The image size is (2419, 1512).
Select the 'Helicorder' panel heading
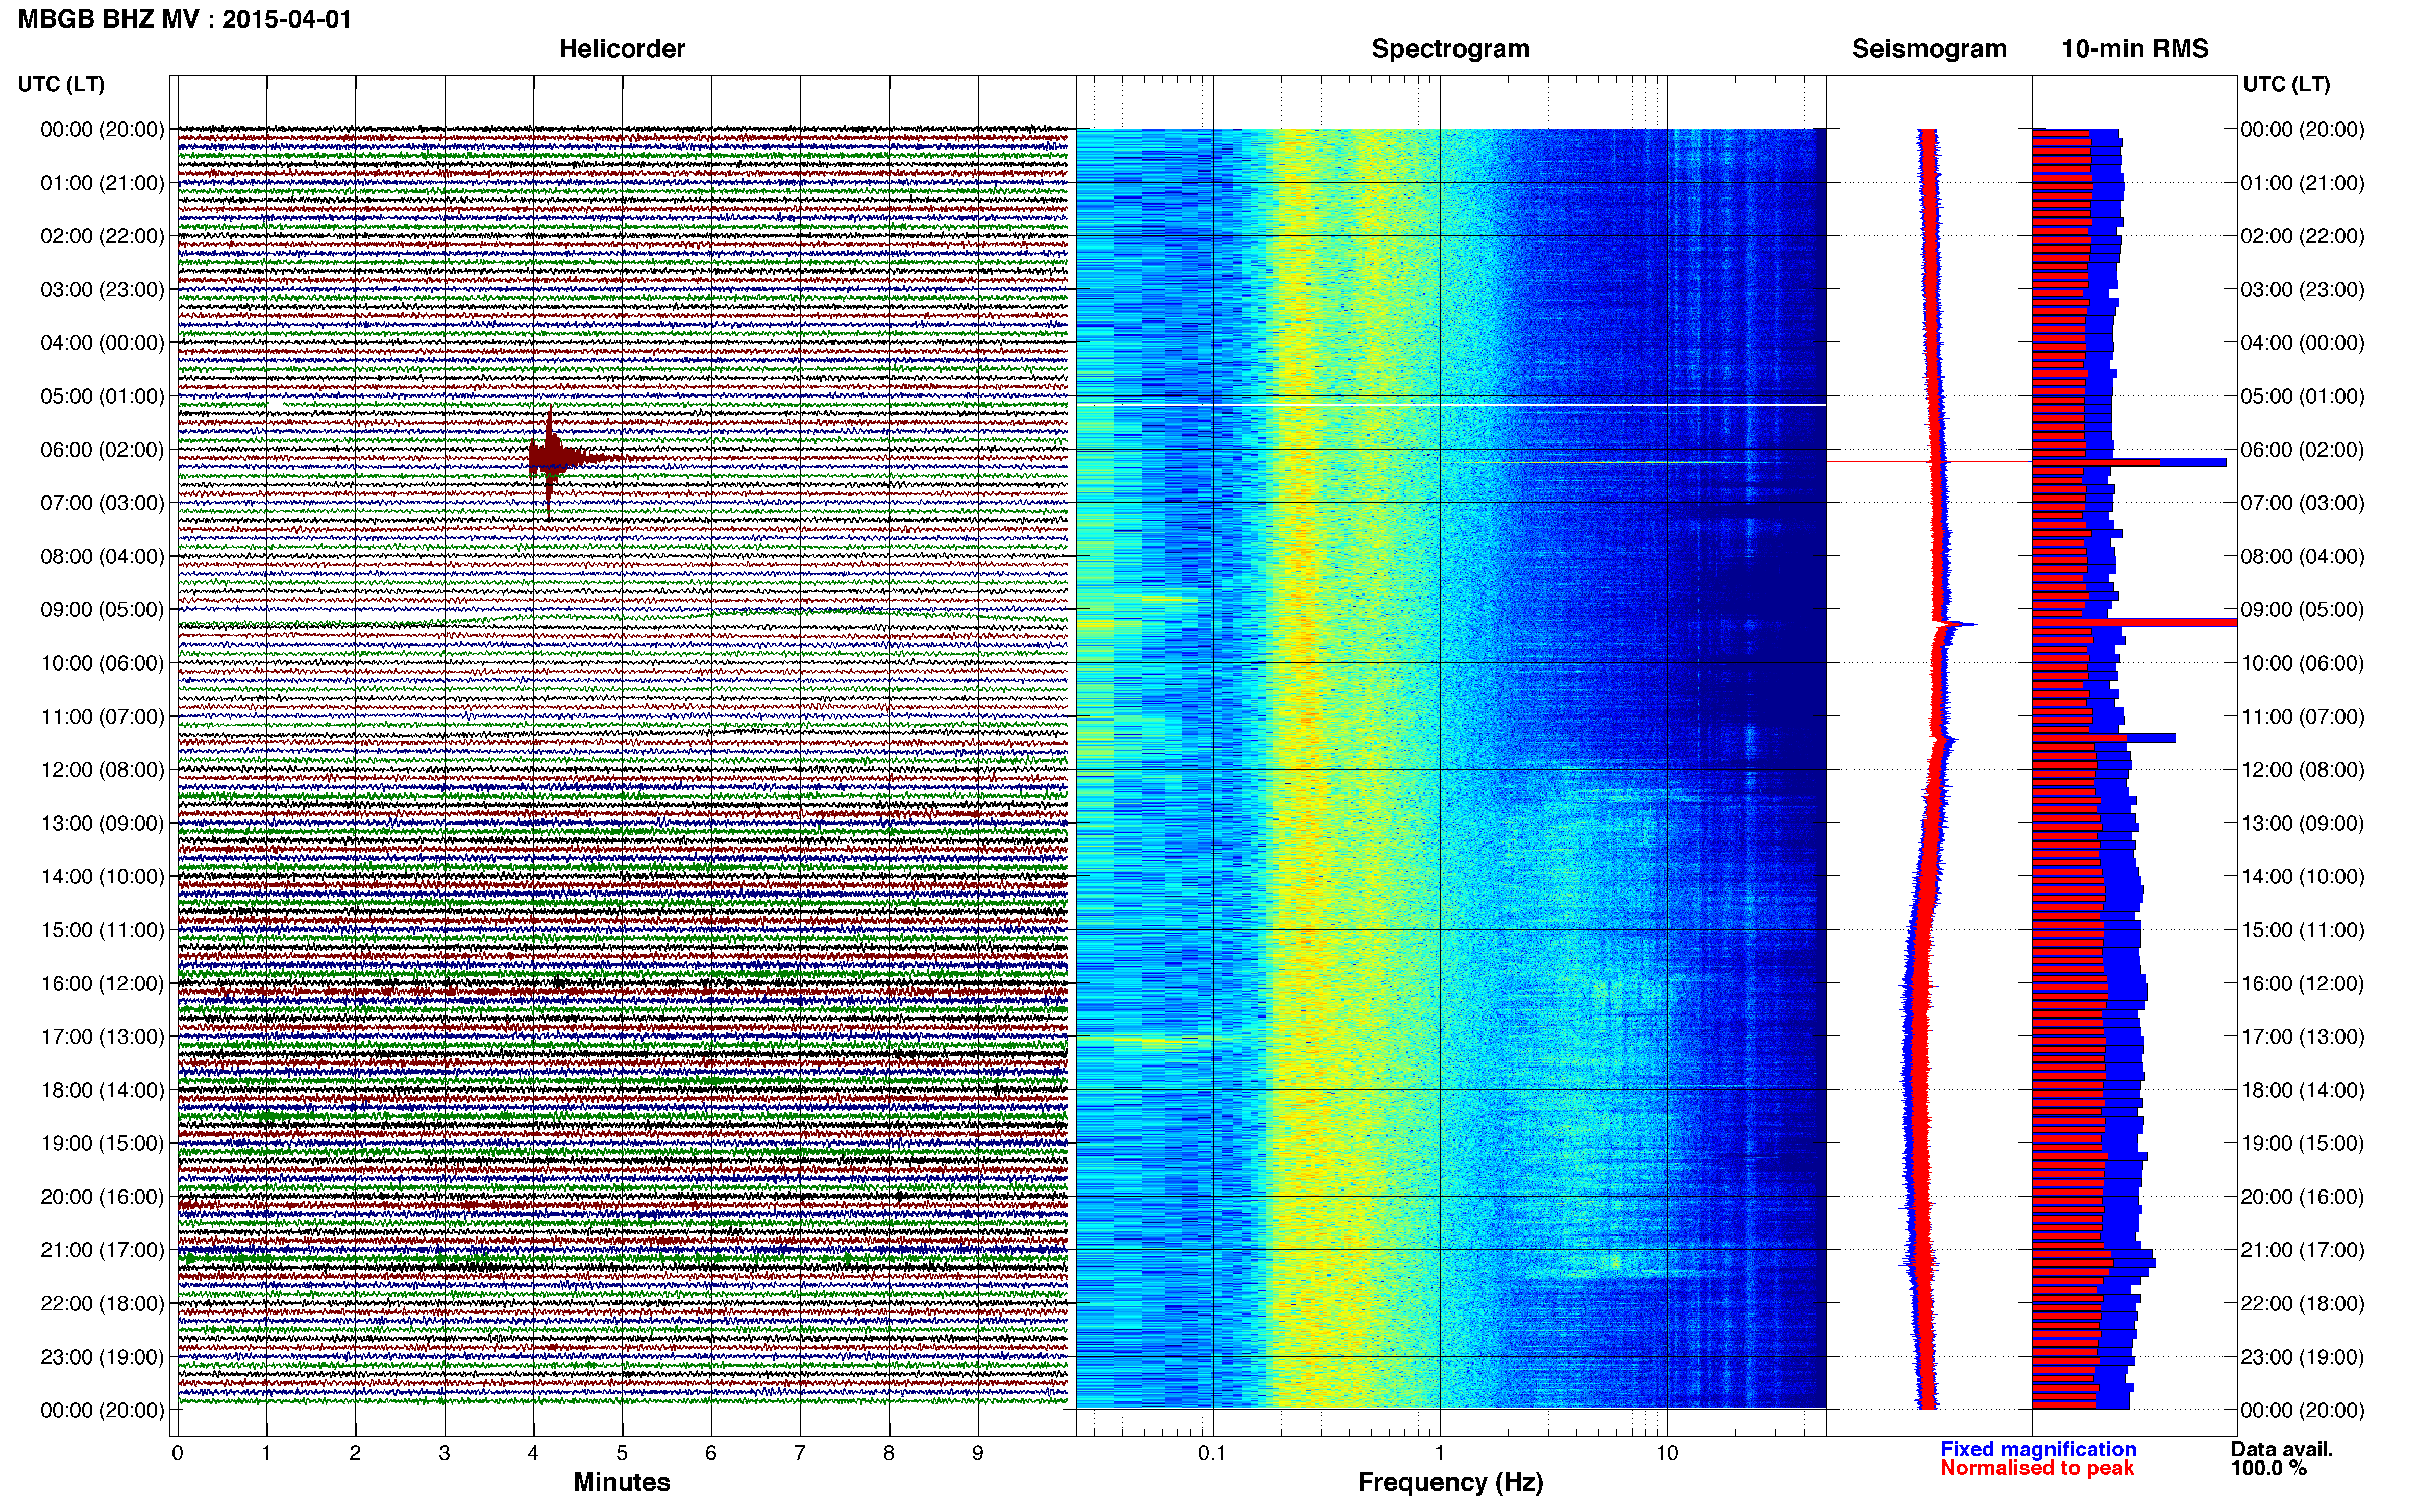tap(622, 49)
